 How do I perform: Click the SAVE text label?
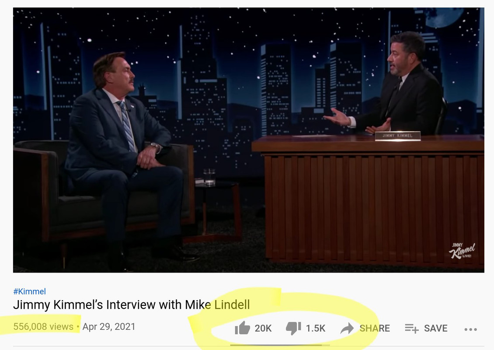pyautogui.click(x=435, y=328)
